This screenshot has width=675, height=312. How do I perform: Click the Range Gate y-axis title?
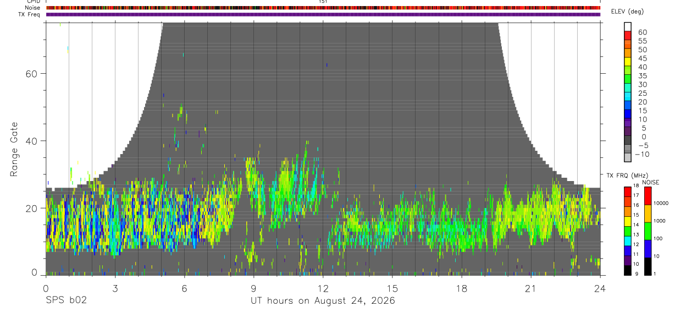coord(14,150)
